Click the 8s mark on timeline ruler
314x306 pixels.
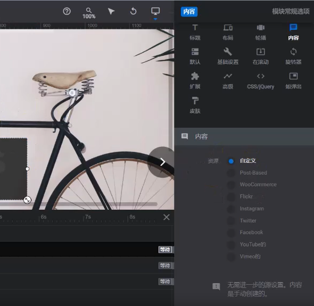[132, 217]
